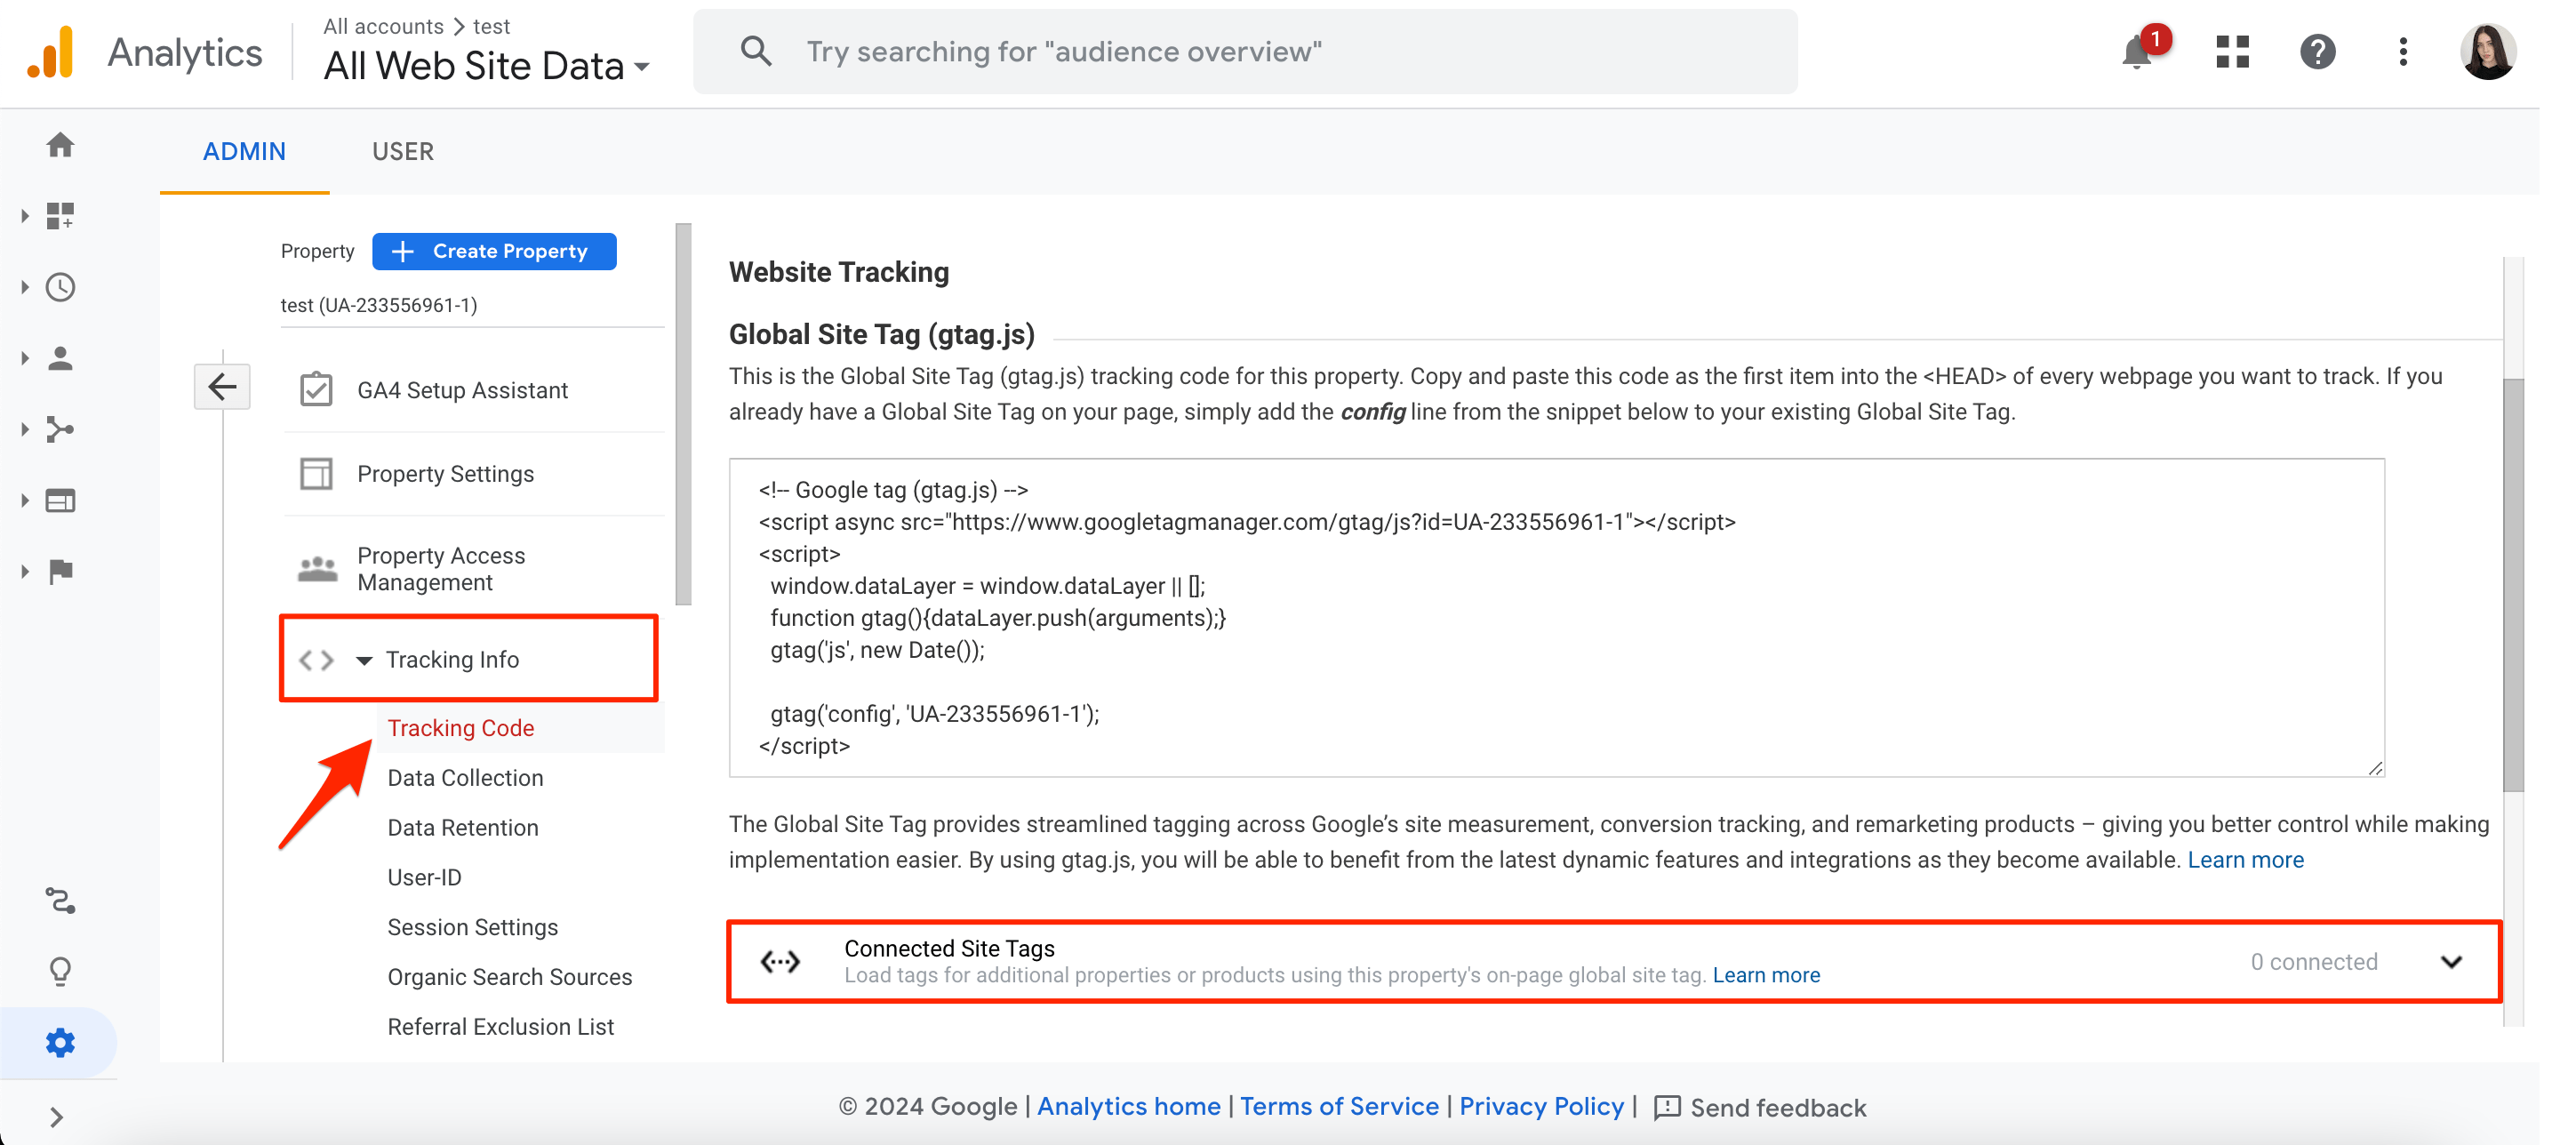Click the Behavior icon in sidebar
The image size is (2576, 1145).
point(60,498)
